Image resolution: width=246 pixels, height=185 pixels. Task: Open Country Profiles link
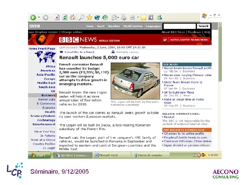44,144
